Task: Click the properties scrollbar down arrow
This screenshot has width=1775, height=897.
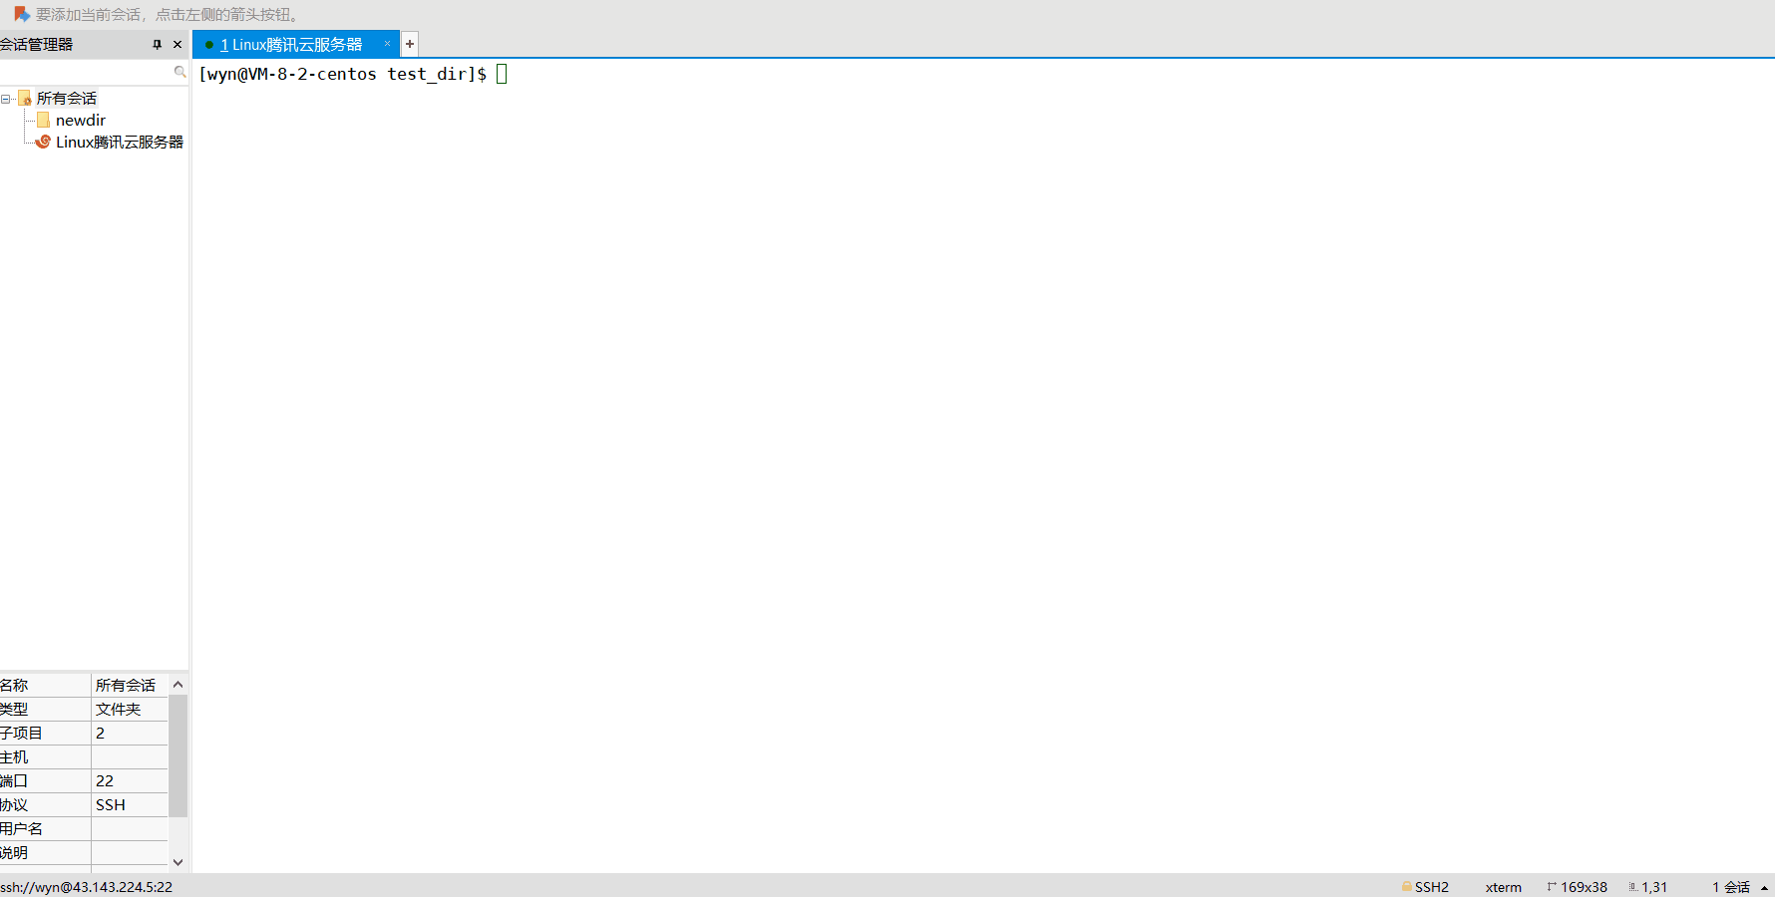Action: click(178, 862)
